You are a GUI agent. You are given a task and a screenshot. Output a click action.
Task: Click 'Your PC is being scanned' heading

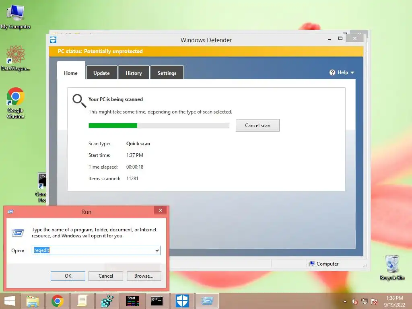[115, 99]
